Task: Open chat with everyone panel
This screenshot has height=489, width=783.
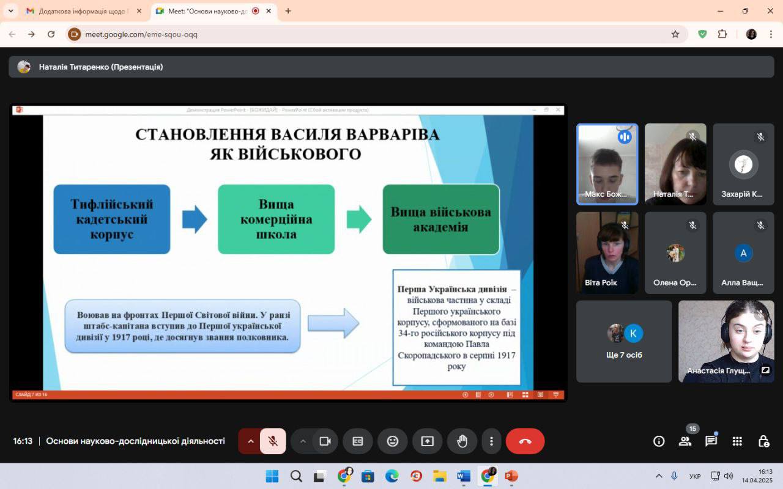Action: click(x=711, y=441)
